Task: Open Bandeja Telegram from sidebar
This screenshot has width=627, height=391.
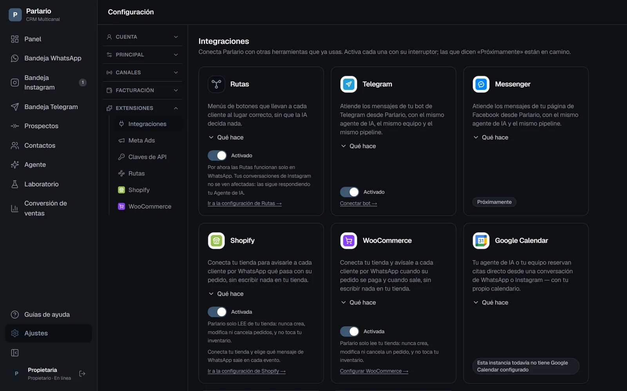Action: [49, 107]
